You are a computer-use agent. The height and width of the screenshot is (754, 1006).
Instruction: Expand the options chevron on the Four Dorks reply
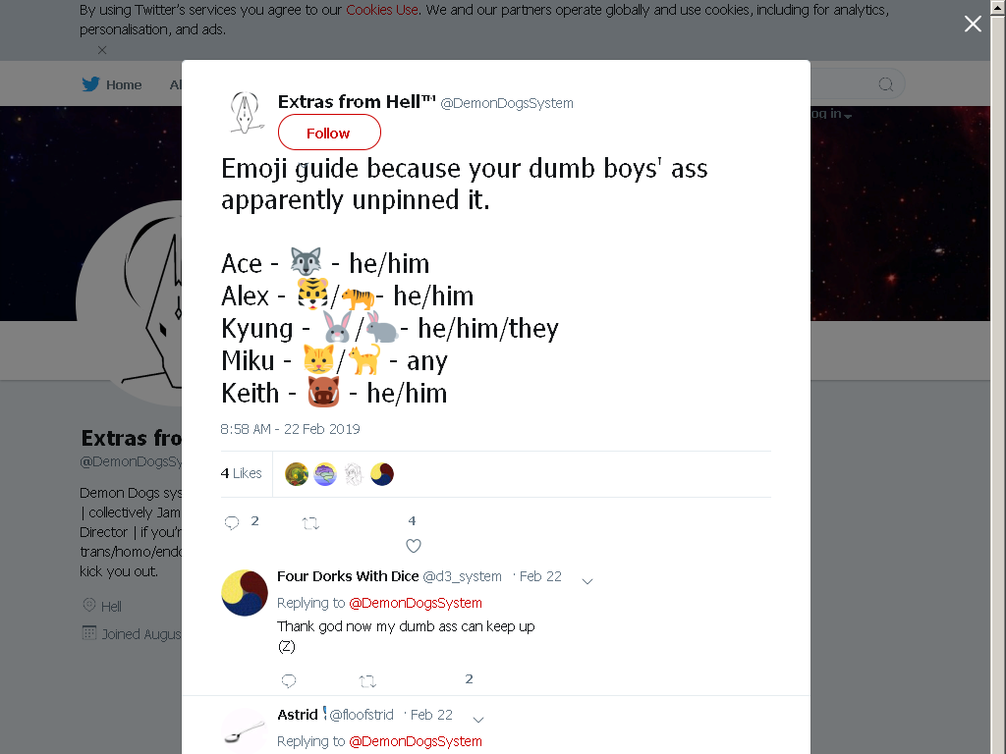tap(587, 581)
